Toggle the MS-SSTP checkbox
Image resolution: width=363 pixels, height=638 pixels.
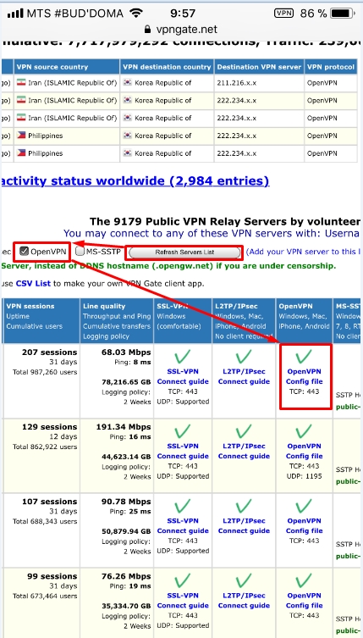coord(80,252)
